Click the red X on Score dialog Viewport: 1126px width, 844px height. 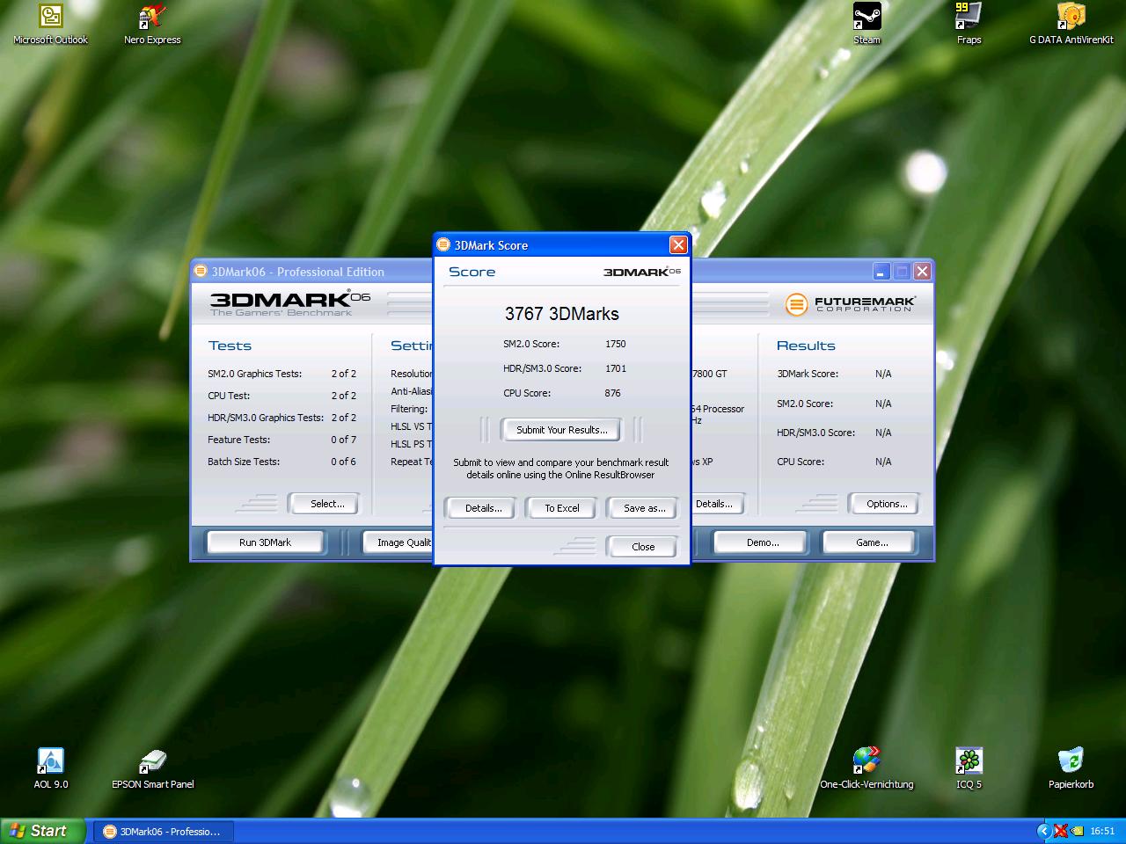pyautogui.click(x=678, y=244)
